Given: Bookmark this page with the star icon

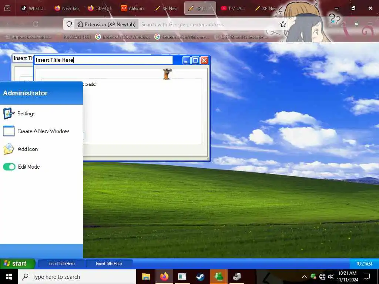Looking at the screenshot, I should pyautogui.click(x=283, y=24).
